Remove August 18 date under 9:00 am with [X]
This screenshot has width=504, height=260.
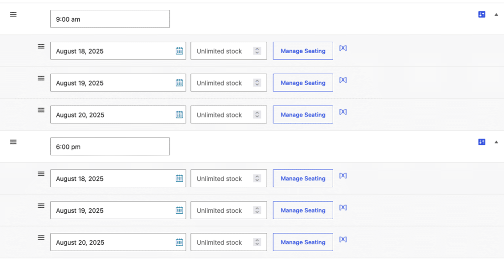click(343, 48)
